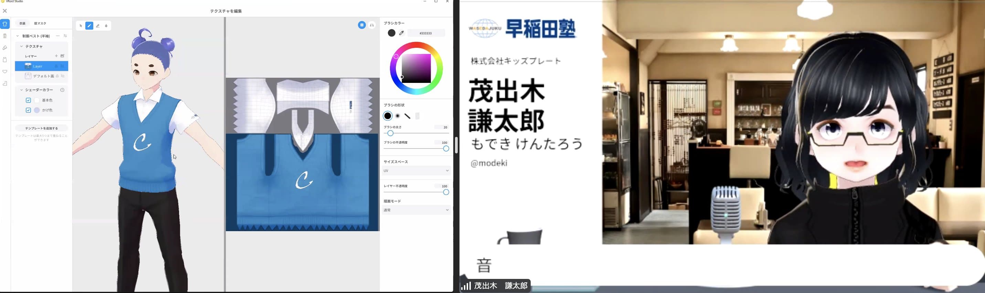The image size is (985, 293).
Task: Close the texture editor with X button
Action: pos(5,11)
